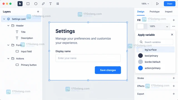Collapse the Header folder

[x=8, y=26]
